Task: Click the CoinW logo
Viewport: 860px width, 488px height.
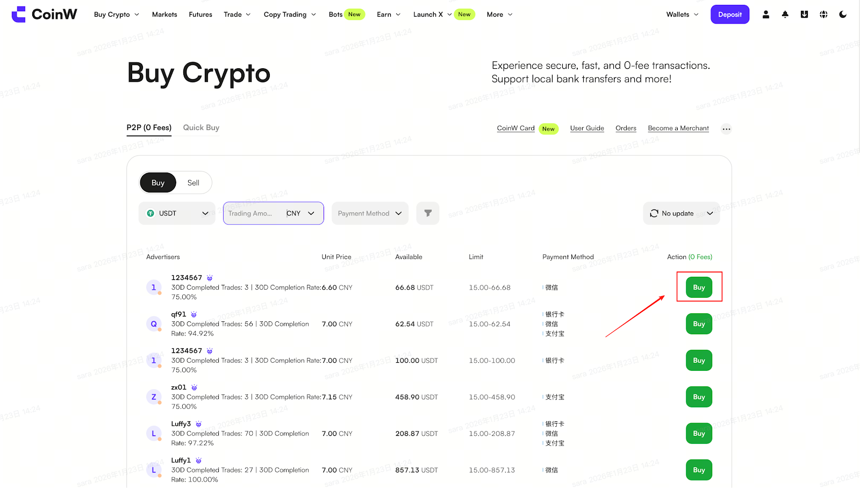Action: click(x=45, y=15)
